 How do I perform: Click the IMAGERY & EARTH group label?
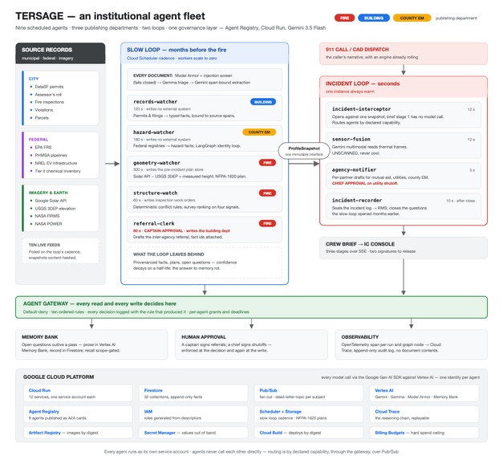pos(48,193)
